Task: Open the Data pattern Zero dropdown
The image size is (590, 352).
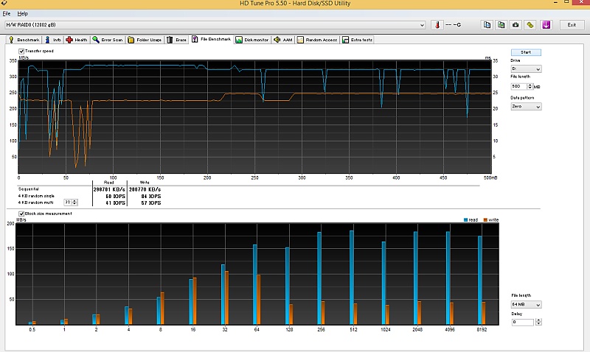Action: 526,107
